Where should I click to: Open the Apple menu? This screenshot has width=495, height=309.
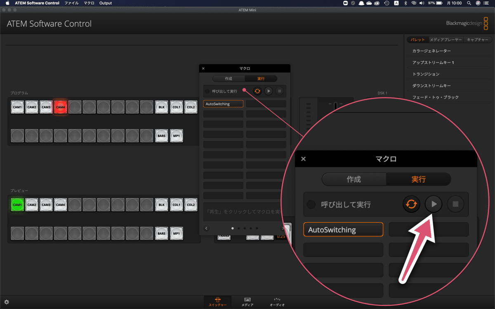(x=7, y=3)
